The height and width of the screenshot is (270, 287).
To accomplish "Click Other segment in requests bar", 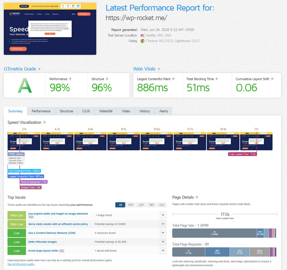I will click(x=259, y=252).
